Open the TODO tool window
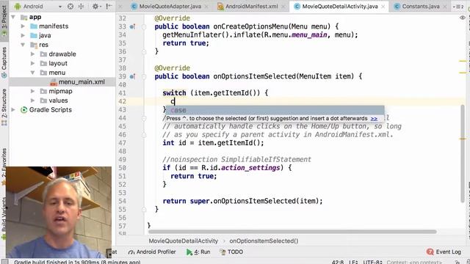The image size is (470, 264). pyautogui.click(x=231, y=252)
